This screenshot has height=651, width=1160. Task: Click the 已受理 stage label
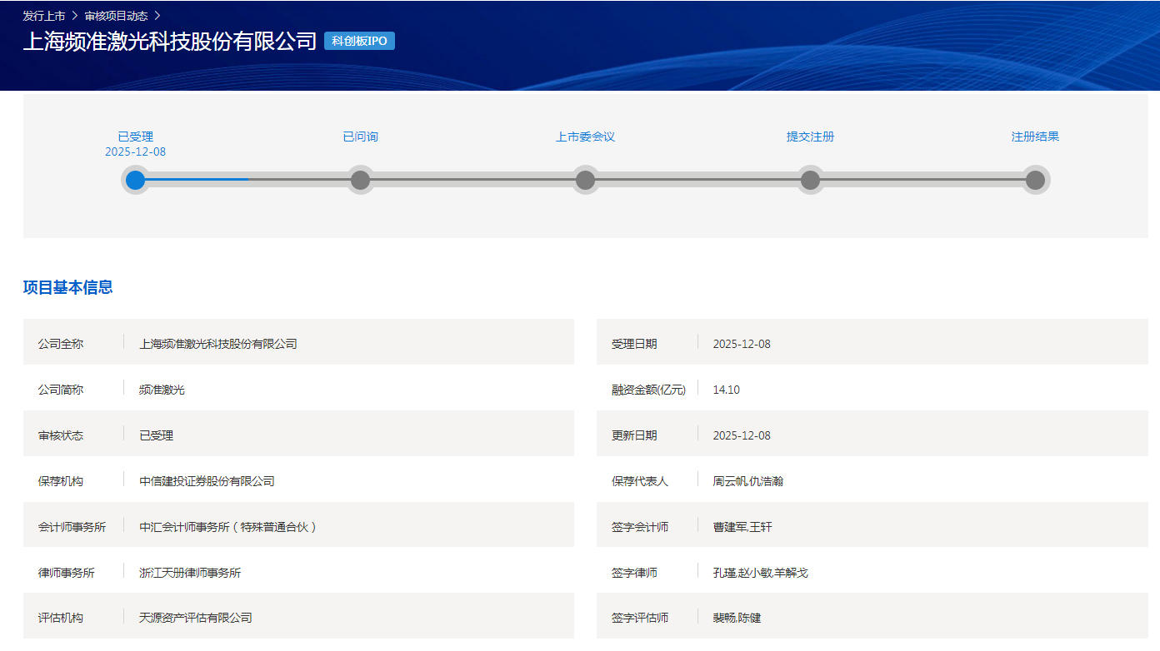(135, 137)
